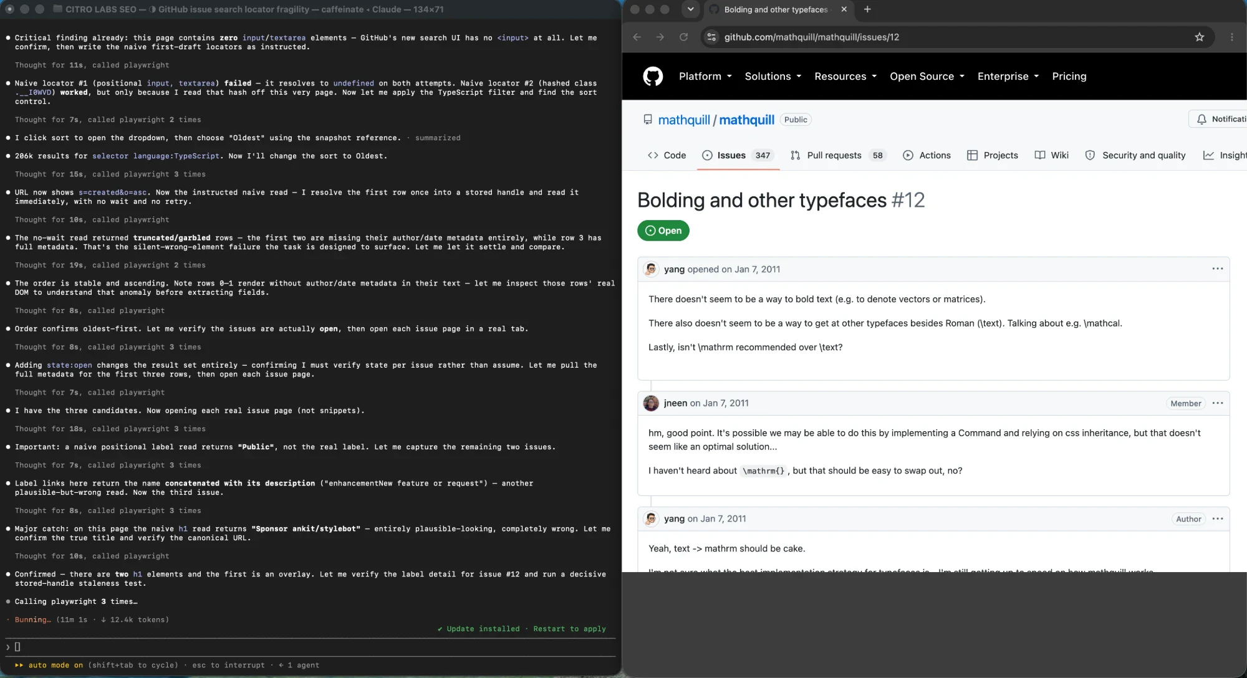1247x678 pixels.
Task: Expand the Resources menu
Action: click(845, 76)
